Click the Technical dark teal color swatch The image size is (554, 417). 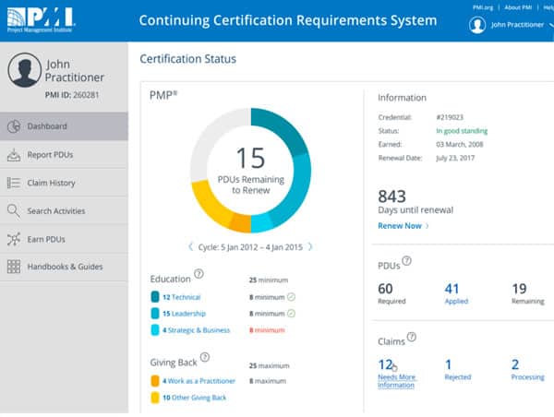coord(155,297)
